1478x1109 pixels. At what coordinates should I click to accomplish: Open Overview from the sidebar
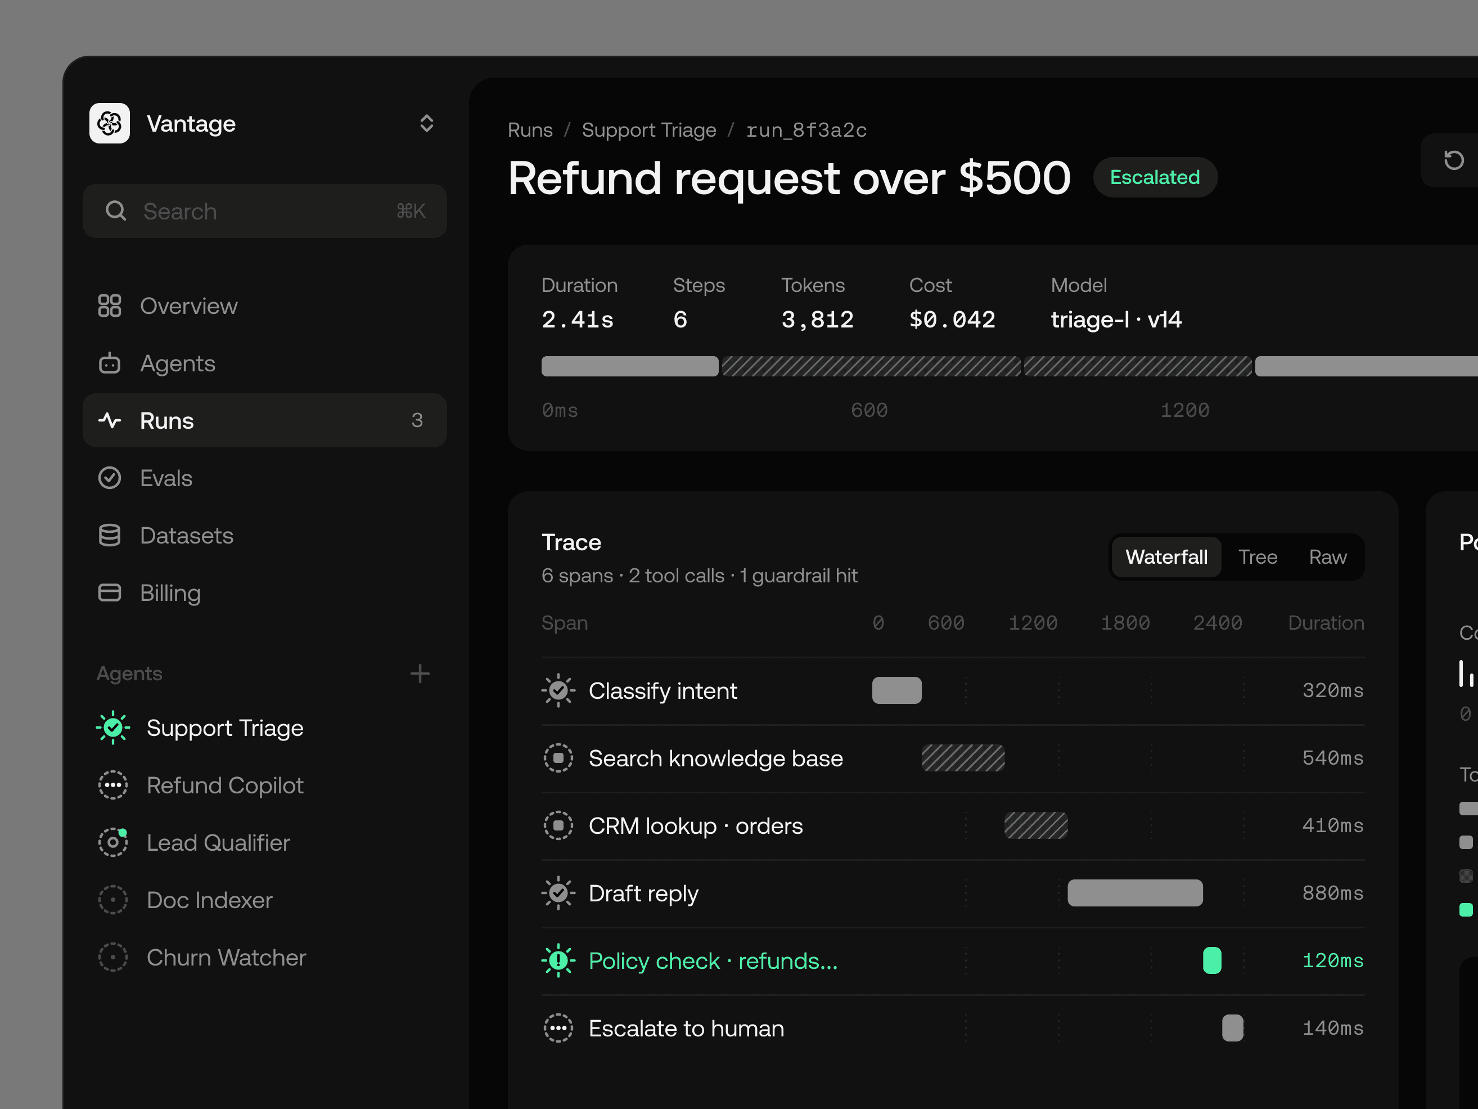(x=264, y=306)
